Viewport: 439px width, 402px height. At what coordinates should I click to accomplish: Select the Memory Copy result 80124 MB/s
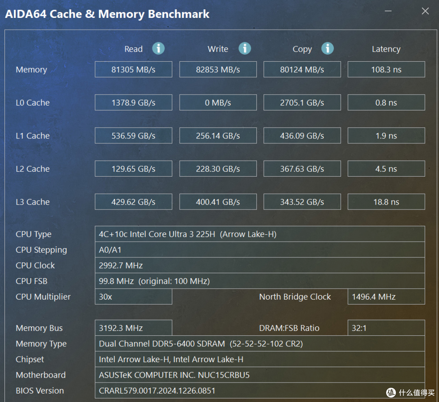pos(302,69)
